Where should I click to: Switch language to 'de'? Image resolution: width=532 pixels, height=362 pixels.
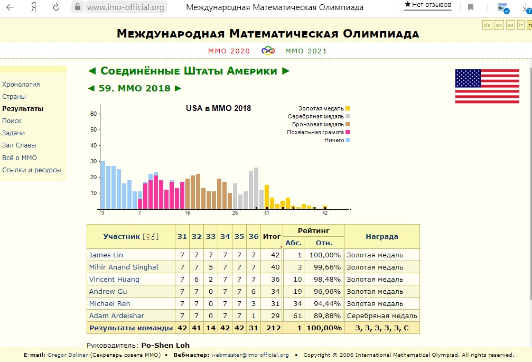pos(487,25)
